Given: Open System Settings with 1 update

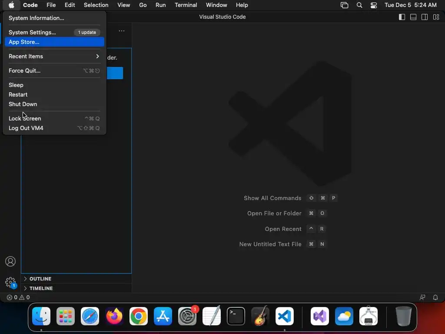Looking at the screenshot, I should [54, 32].
